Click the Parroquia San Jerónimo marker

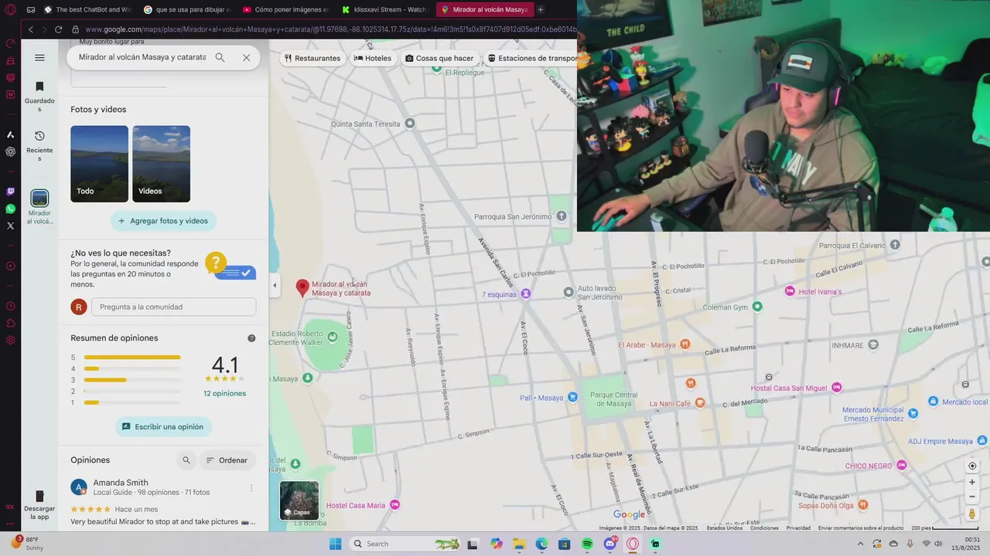click(x=562, y=216)
